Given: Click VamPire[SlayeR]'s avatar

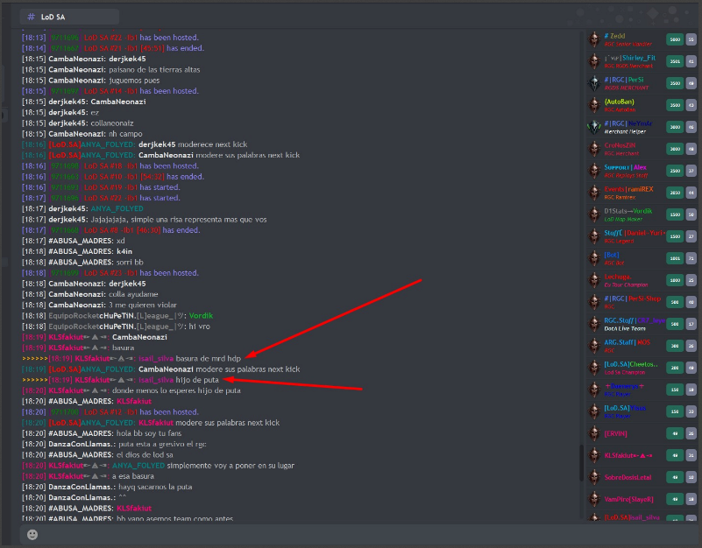Looking at the screenshot, I should 594,499.
